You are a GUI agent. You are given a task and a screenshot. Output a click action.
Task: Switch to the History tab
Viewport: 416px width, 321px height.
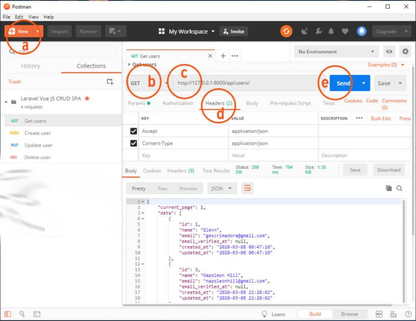tap(30, 66)
